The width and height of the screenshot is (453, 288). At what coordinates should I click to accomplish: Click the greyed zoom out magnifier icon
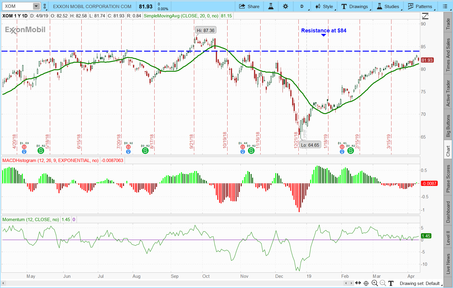coord(382,283)
